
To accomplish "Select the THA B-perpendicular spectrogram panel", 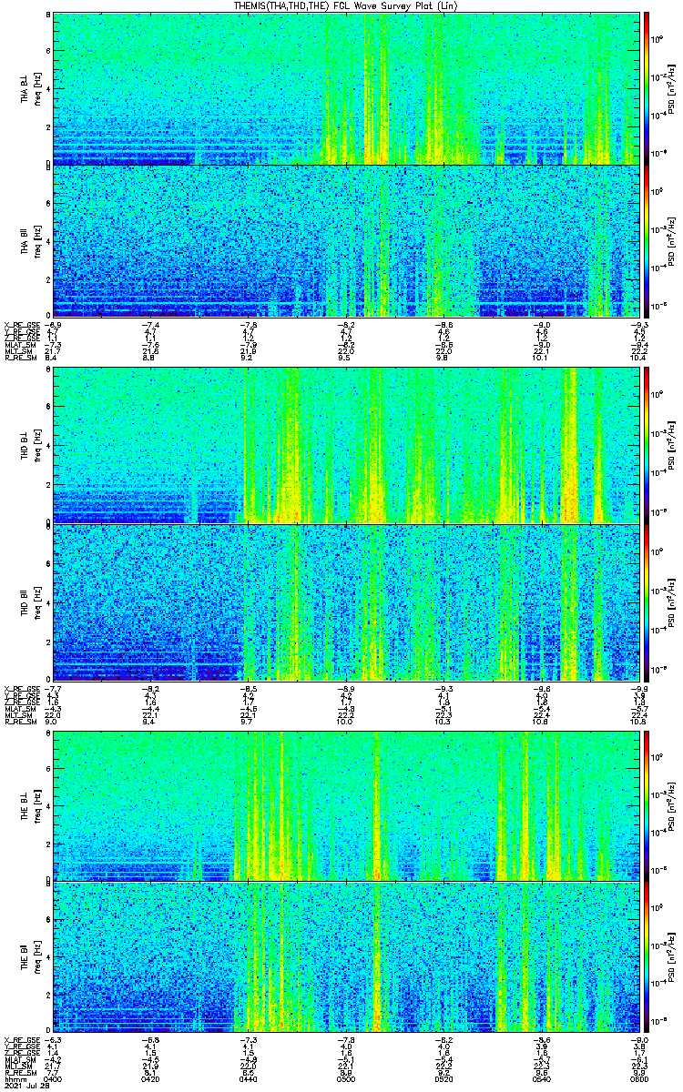I will tap(345, 88).
